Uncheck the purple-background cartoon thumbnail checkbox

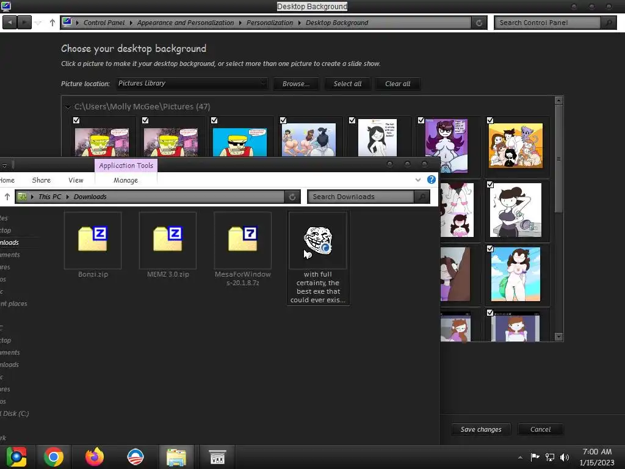tap(421, 120)
